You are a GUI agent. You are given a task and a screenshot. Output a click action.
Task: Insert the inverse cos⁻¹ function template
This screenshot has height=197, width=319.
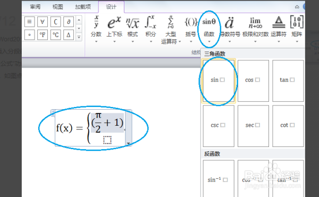click(x=253, y=178)
